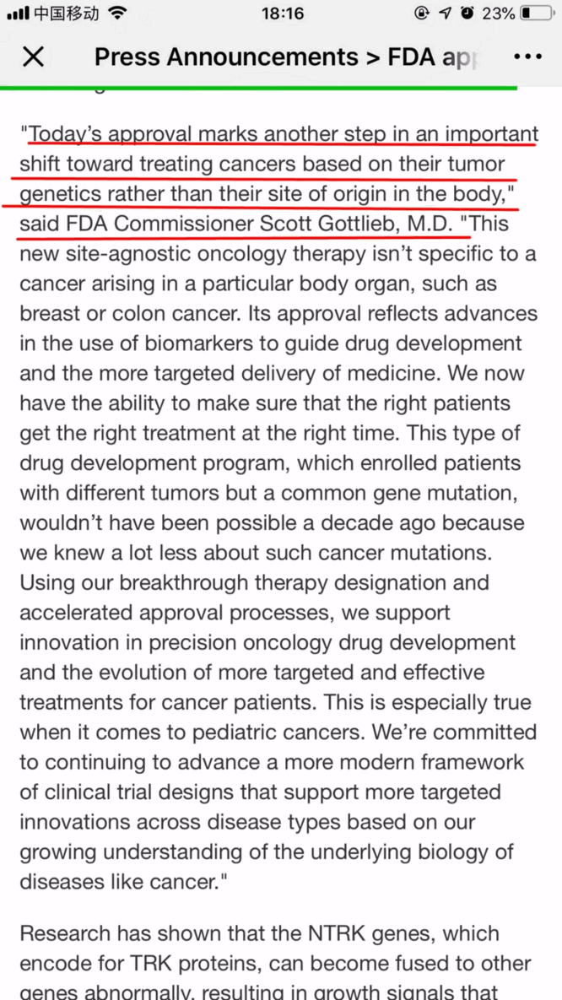Open the three-dot more options menu

527,57
